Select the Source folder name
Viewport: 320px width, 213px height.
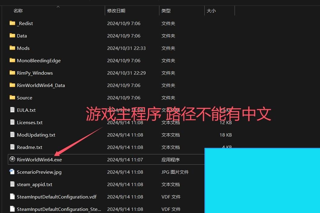(24, 98)
